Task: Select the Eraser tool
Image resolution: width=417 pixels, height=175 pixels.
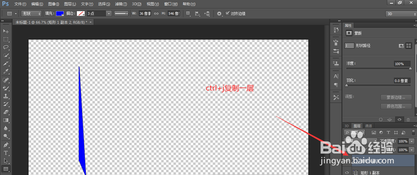Action: 6,112
